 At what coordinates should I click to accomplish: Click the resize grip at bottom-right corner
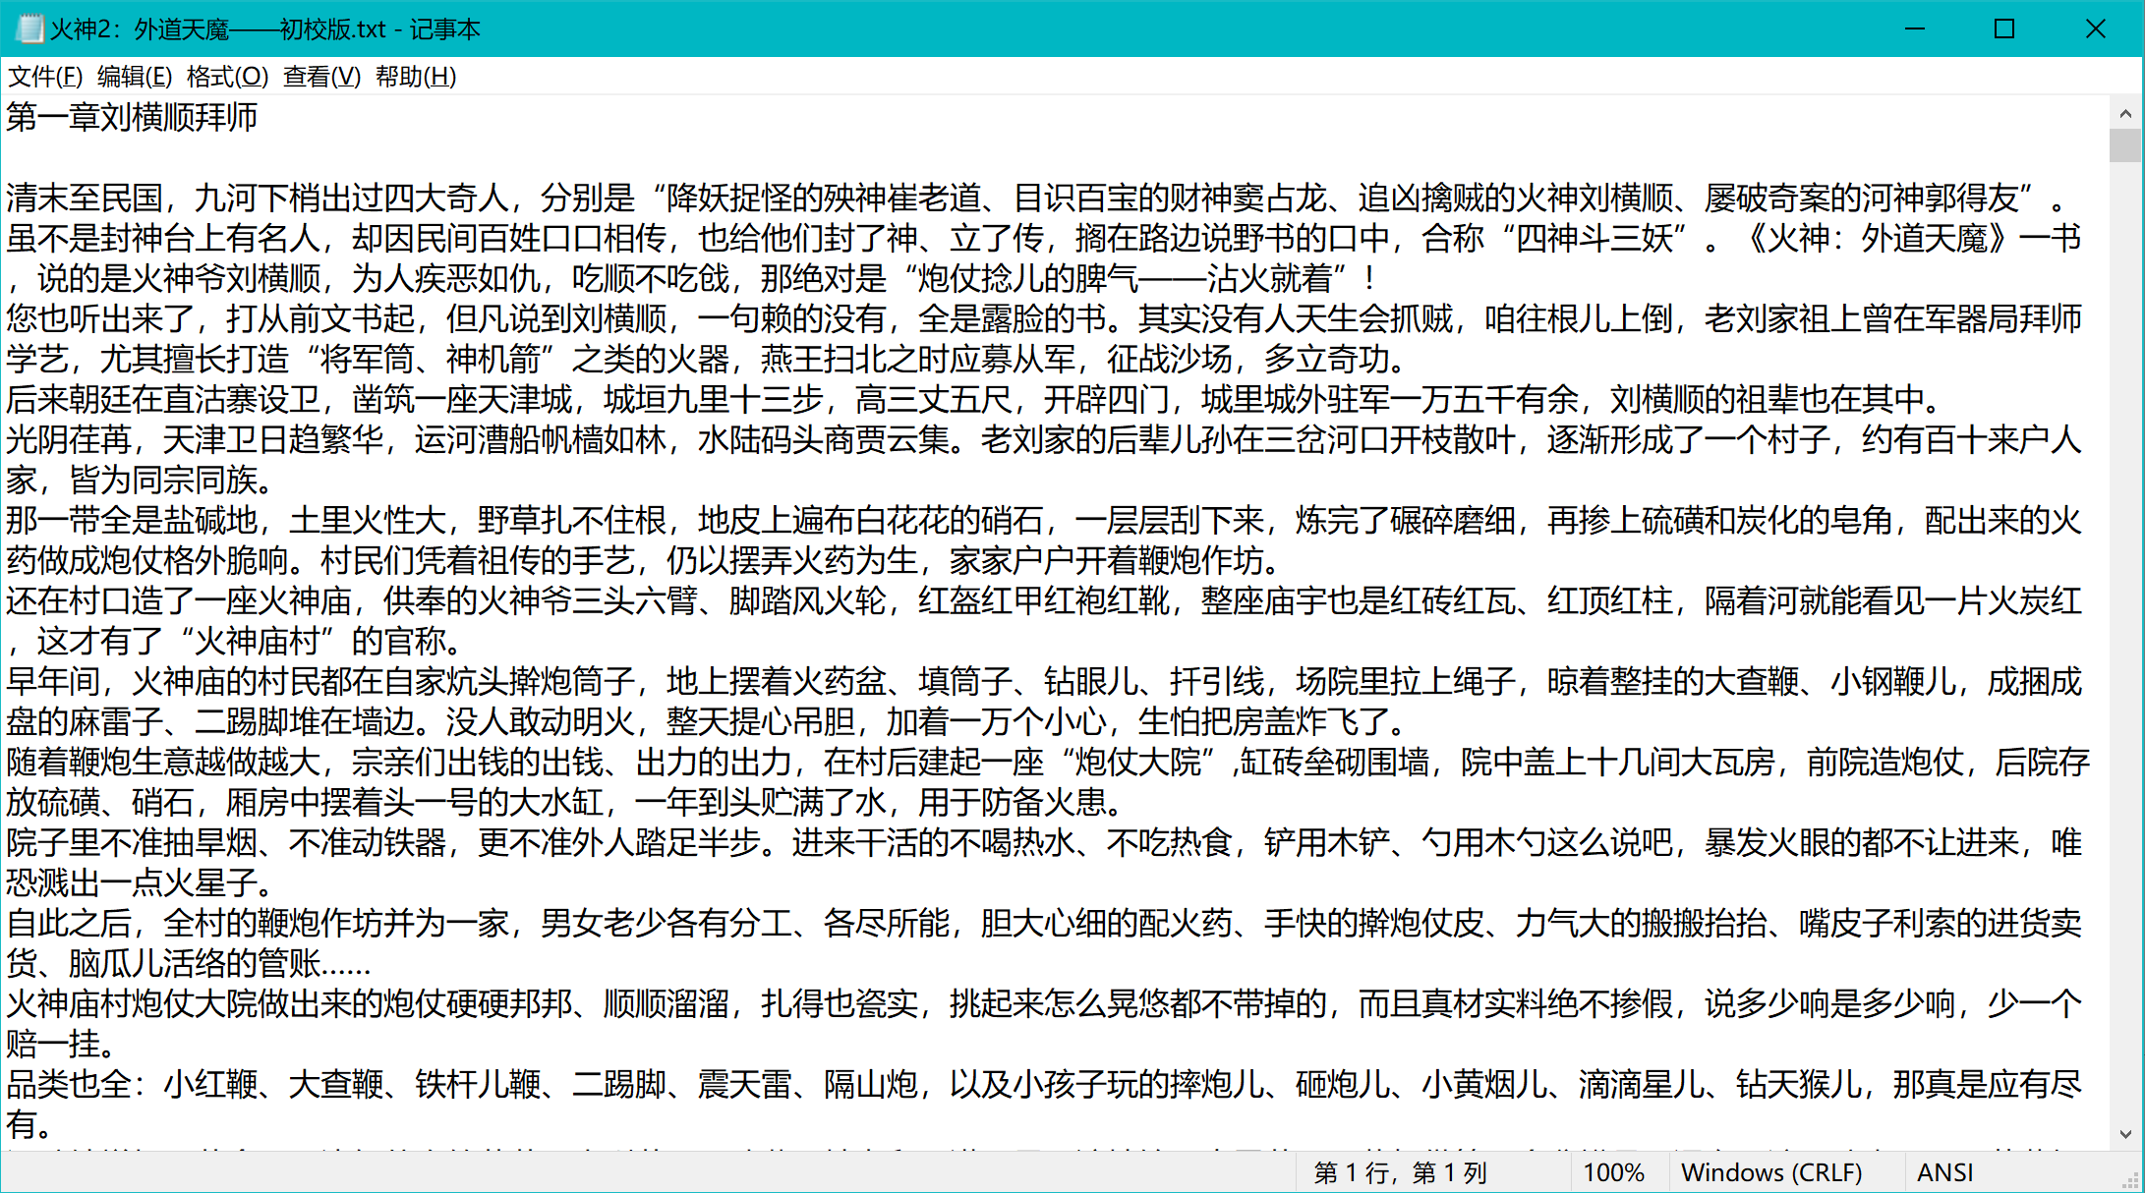2132,1180
